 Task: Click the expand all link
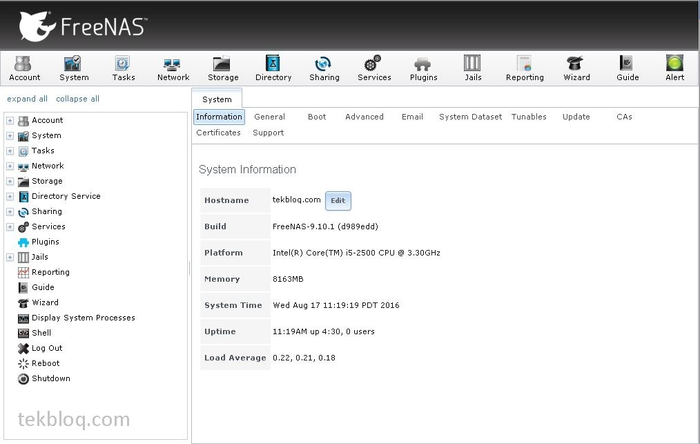(x=27, y=99)
